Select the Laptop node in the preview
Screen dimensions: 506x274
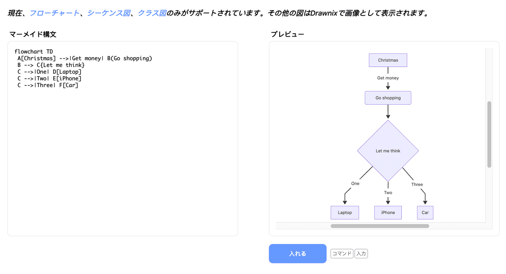[345, 213]
